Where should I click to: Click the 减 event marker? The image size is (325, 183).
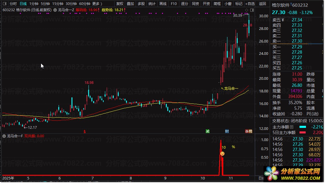pyautogui.click(x=207, y=131)
